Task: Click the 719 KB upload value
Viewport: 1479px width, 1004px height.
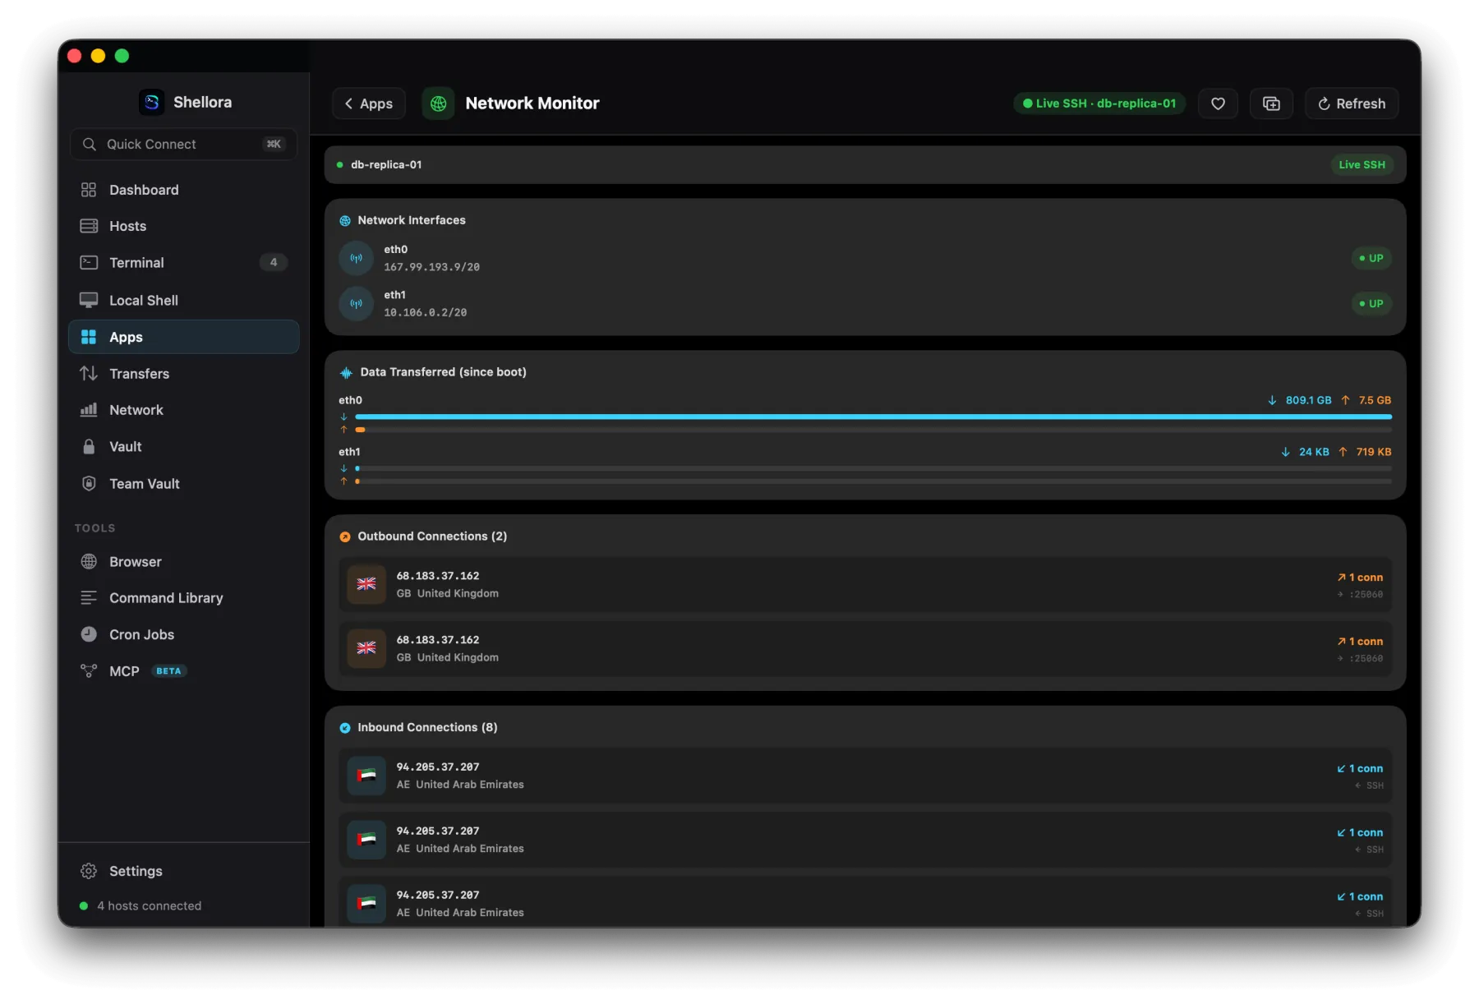Action: click(1374, 452)
